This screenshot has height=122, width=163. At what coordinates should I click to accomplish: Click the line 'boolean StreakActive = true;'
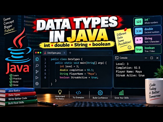point(79,78)
